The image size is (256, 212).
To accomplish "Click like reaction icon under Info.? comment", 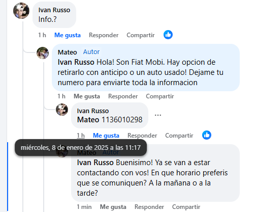I will (168, 35).
